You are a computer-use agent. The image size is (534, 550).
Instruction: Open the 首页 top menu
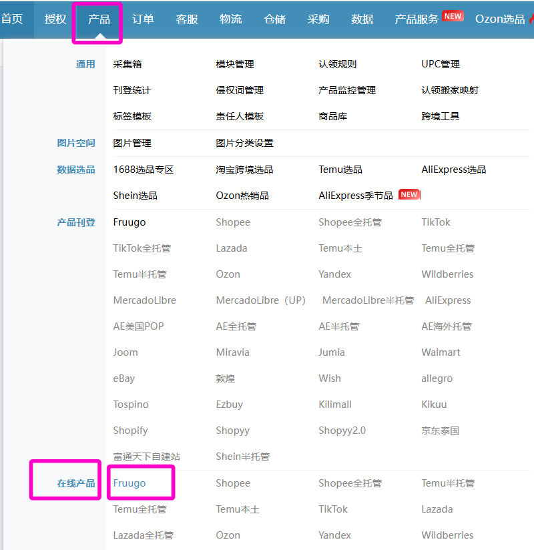[12, 19]
